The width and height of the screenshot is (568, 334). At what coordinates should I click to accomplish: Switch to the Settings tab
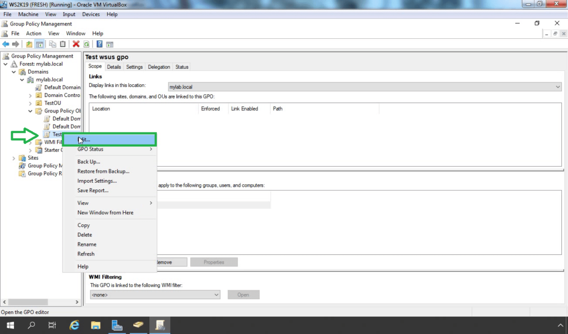point(134,67)
